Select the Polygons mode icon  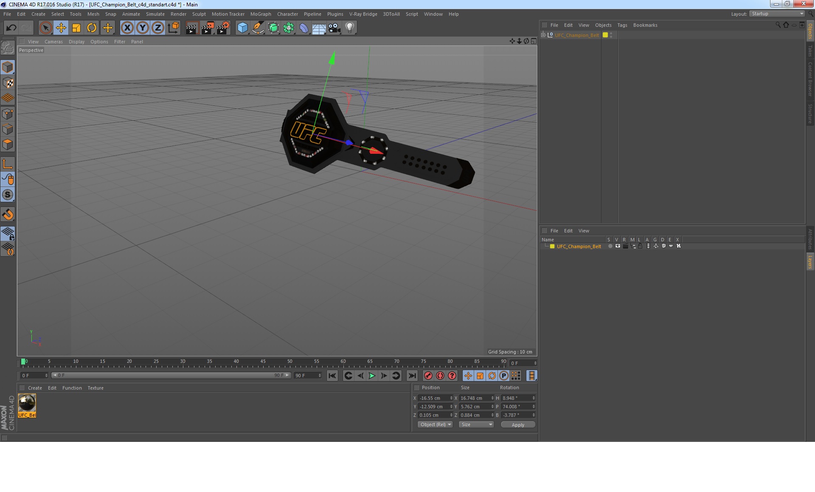8,144
